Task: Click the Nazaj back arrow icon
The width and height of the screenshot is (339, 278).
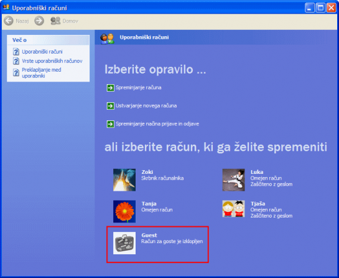Action: pos(9,21)
